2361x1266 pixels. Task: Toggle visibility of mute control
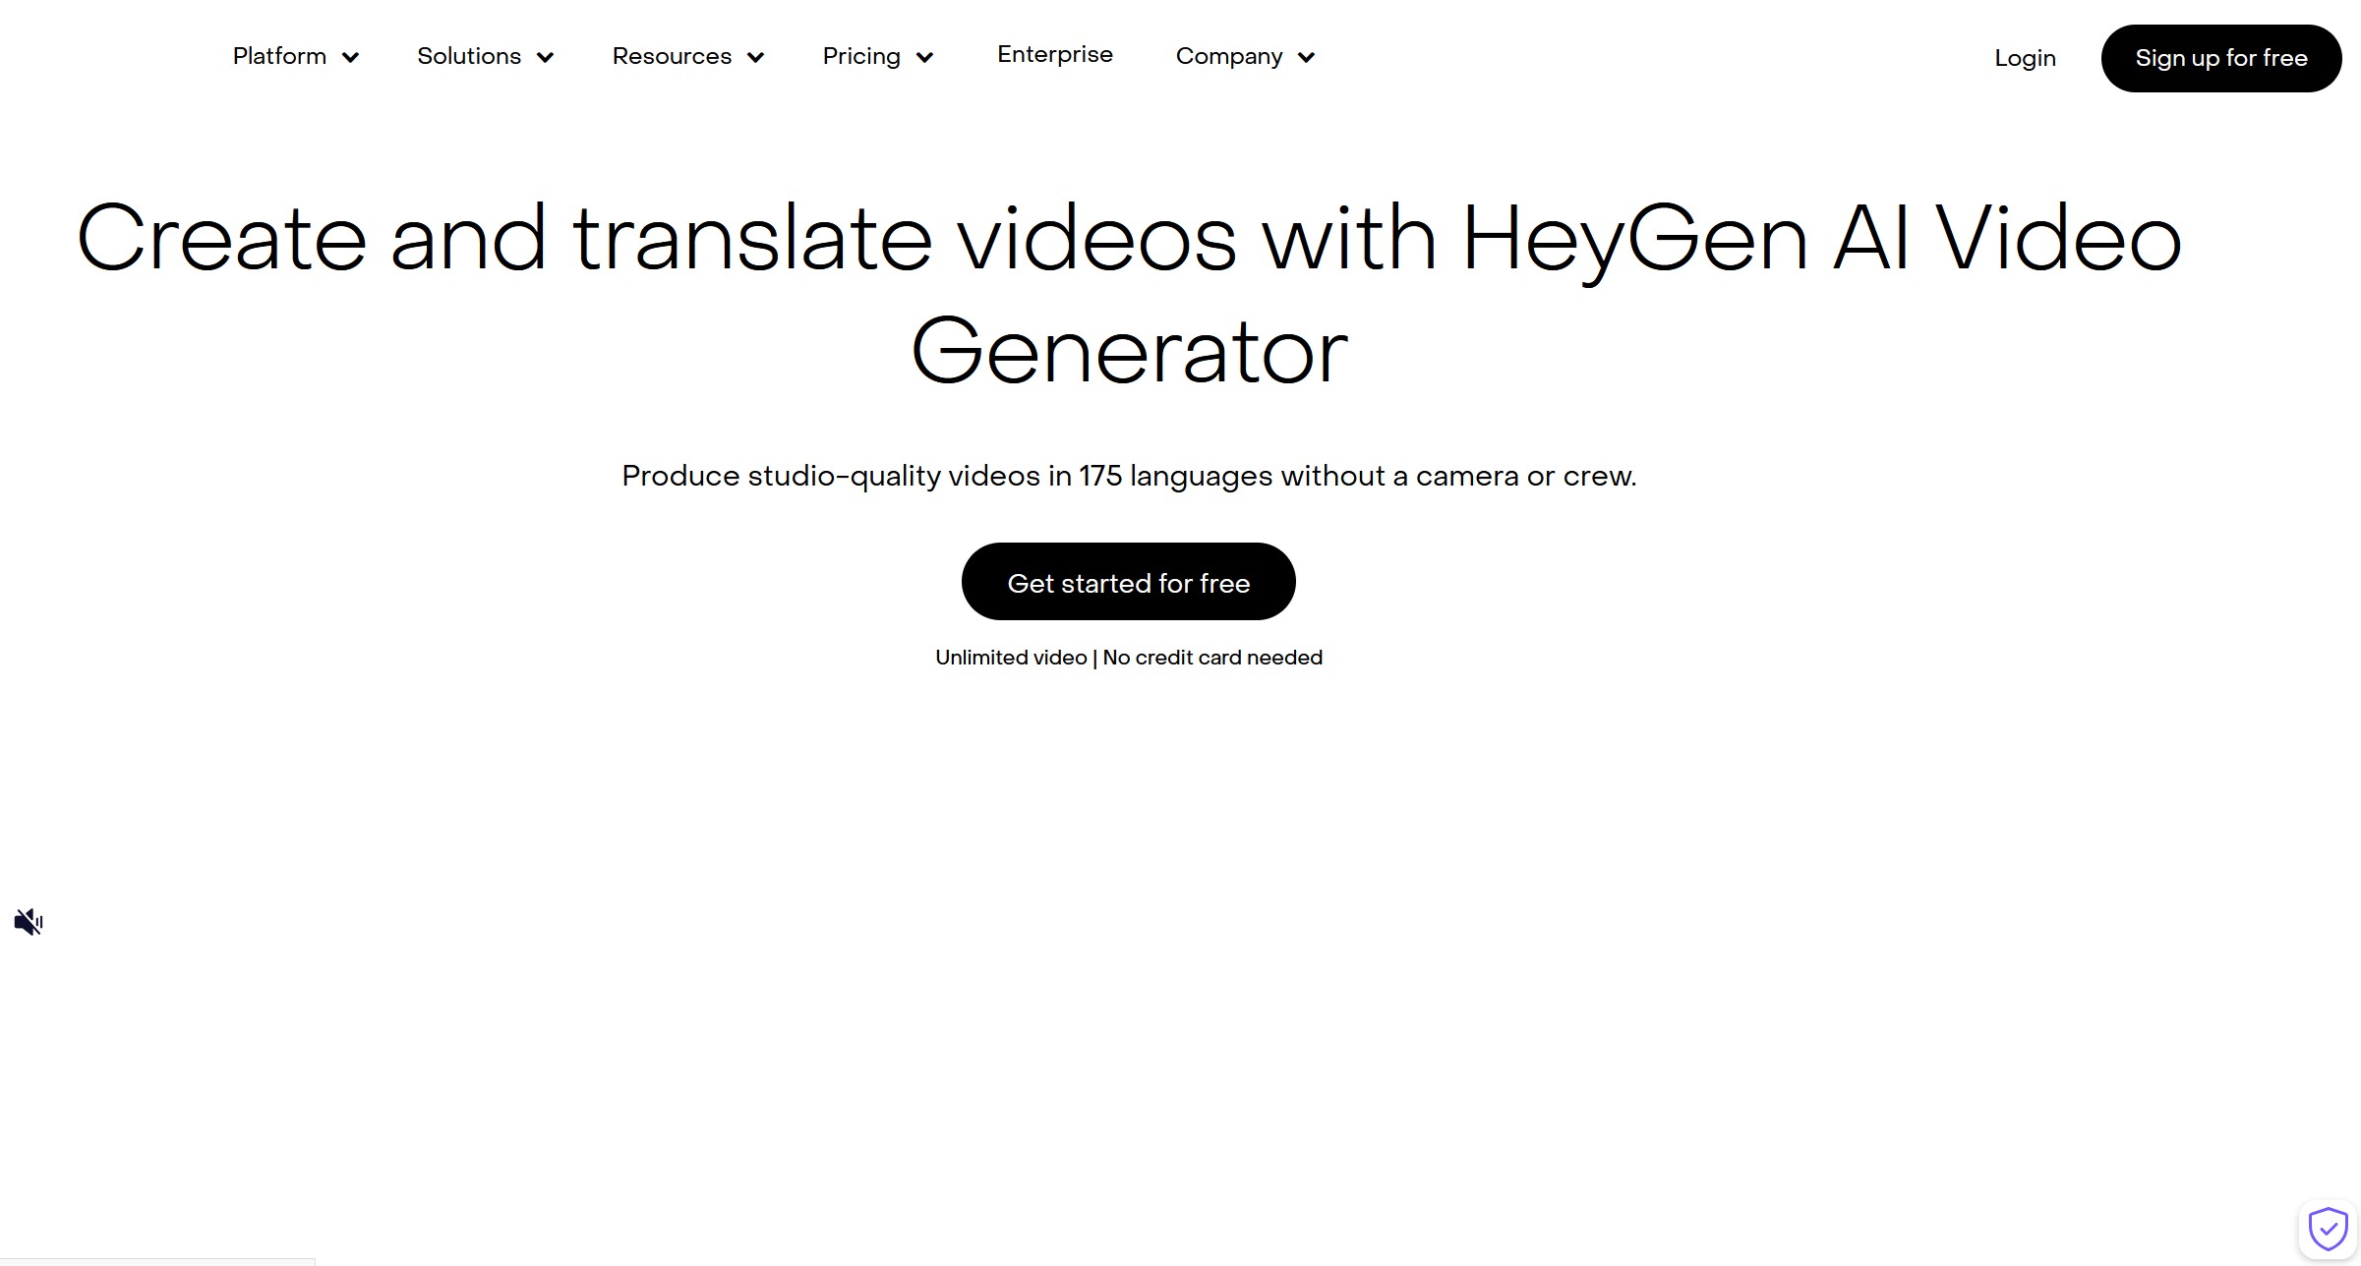29,921
